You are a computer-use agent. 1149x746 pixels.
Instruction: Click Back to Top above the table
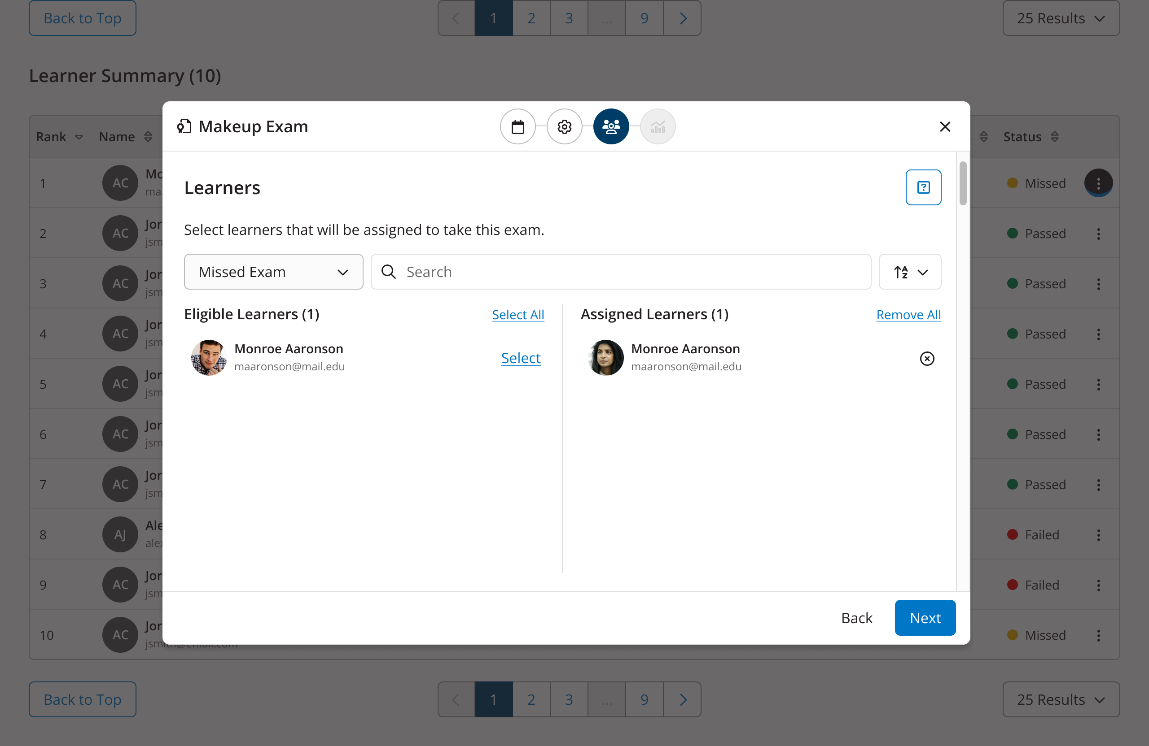(x=82, y=18)
